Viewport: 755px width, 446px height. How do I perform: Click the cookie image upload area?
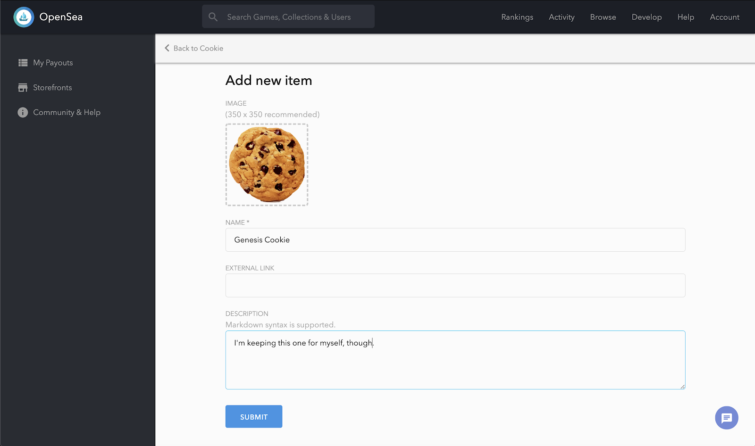pyautogui.click(x=267, y=165)
